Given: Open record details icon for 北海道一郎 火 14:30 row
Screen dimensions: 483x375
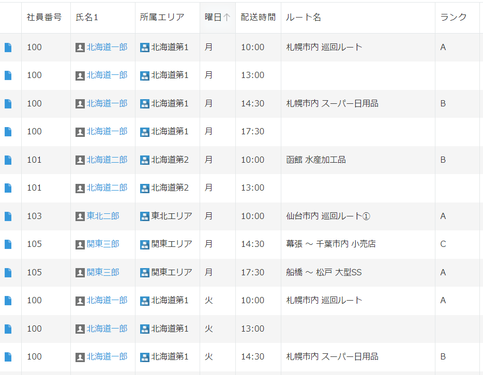Looking at the screenshot, I should tap(8, 357).
